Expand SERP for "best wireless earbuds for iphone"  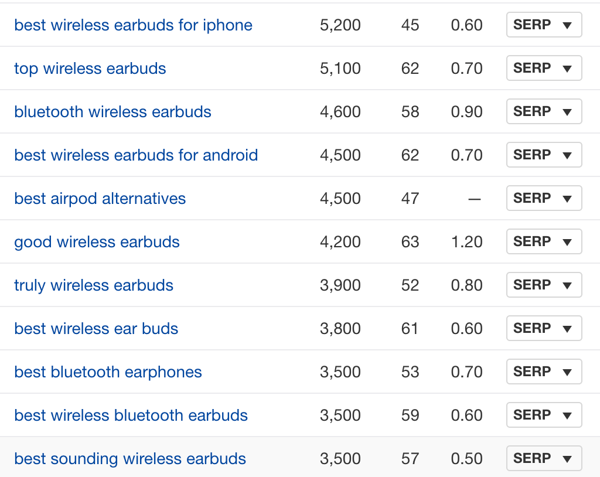point(543,25)
